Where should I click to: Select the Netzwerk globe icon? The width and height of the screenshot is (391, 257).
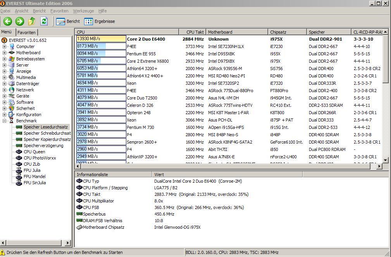12,90
